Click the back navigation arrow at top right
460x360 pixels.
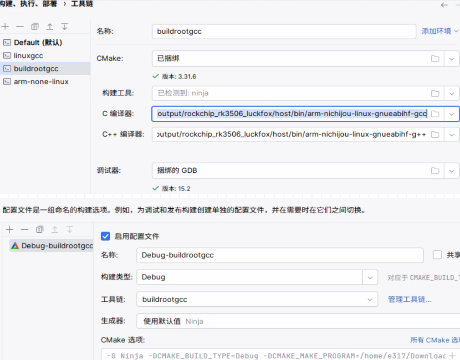click(x=444, y=5)
